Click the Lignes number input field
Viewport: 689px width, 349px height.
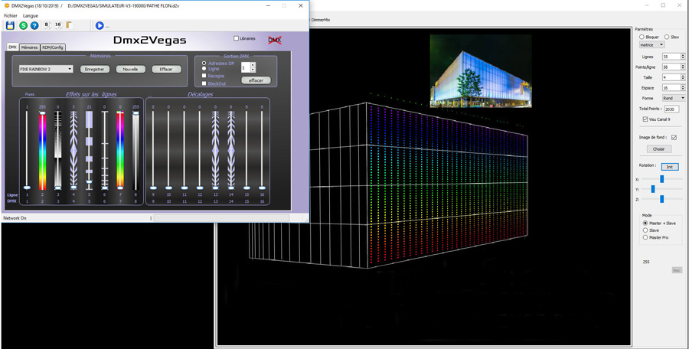click(671, 57)
